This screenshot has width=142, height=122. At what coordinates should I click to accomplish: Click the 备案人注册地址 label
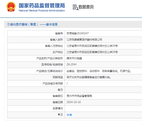54,46
